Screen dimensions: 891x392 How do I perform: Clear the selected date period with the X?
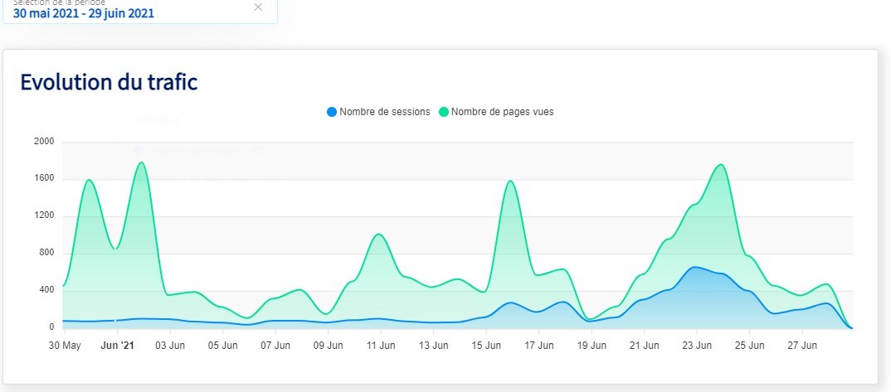pos(258,7)
